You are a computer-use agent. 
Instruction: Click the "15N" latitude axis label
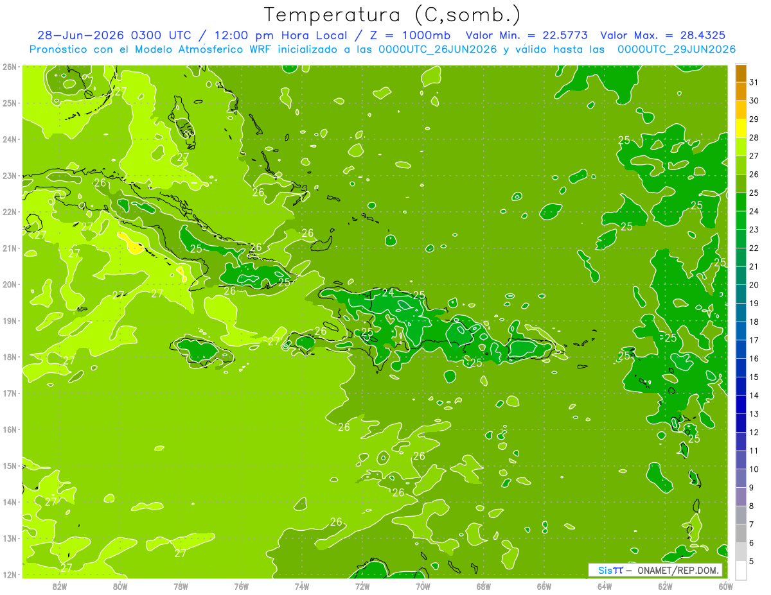coord(10,465)
